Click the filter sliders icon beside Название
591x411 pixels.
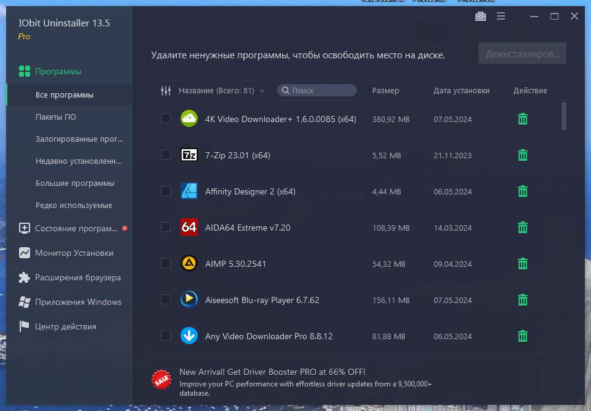[x=166, y=91]
